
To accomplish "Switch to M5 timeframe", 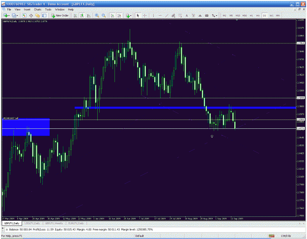I will (x=231, y=16).
